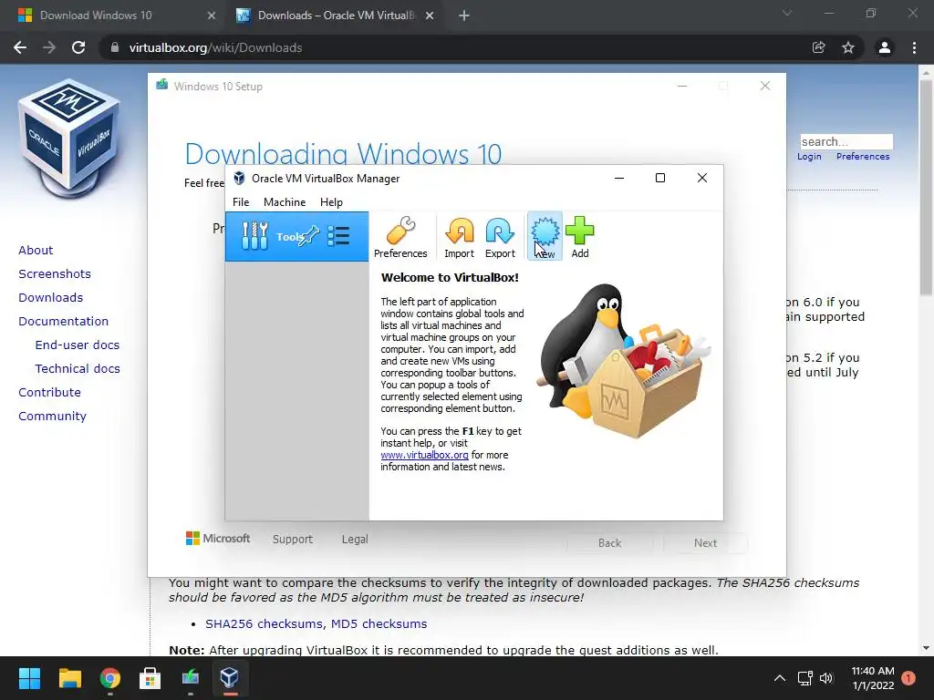This screenshot has width=934, height=700.
Task: Open the About page link
Action: 36,250
